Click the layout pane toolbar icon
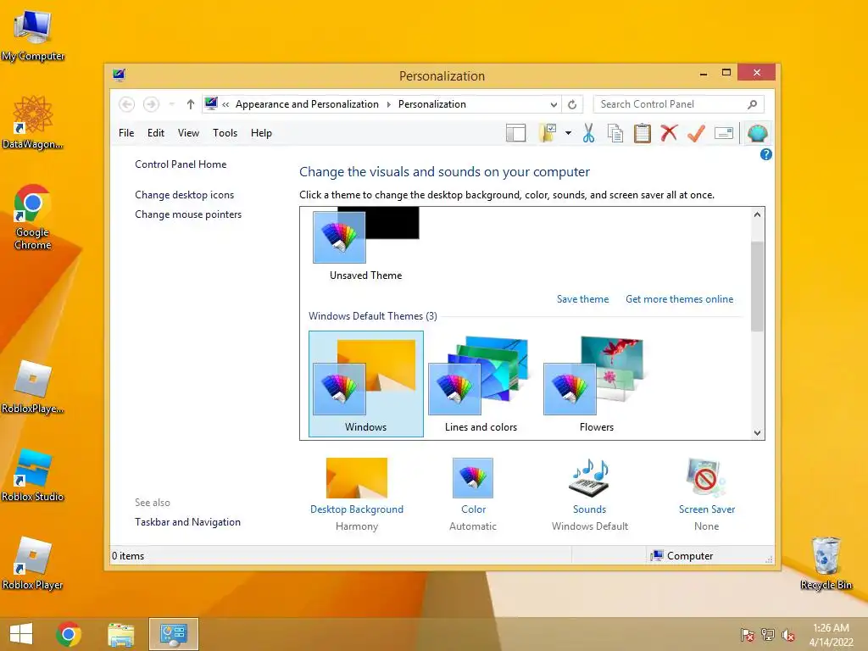Image resolution: width=868 pixels, height=651 pixels. [x=515, y=133]
